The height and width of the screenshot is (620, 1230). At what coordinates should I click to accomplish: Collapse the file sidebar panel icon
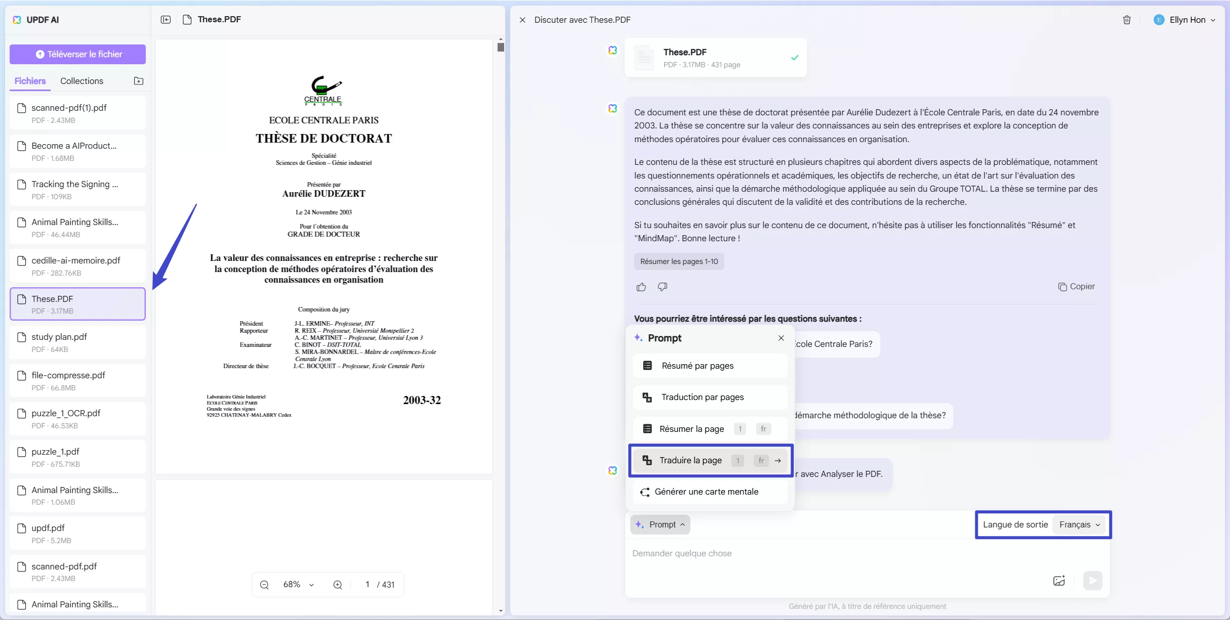pyautogui.click(x=166, y=20)
